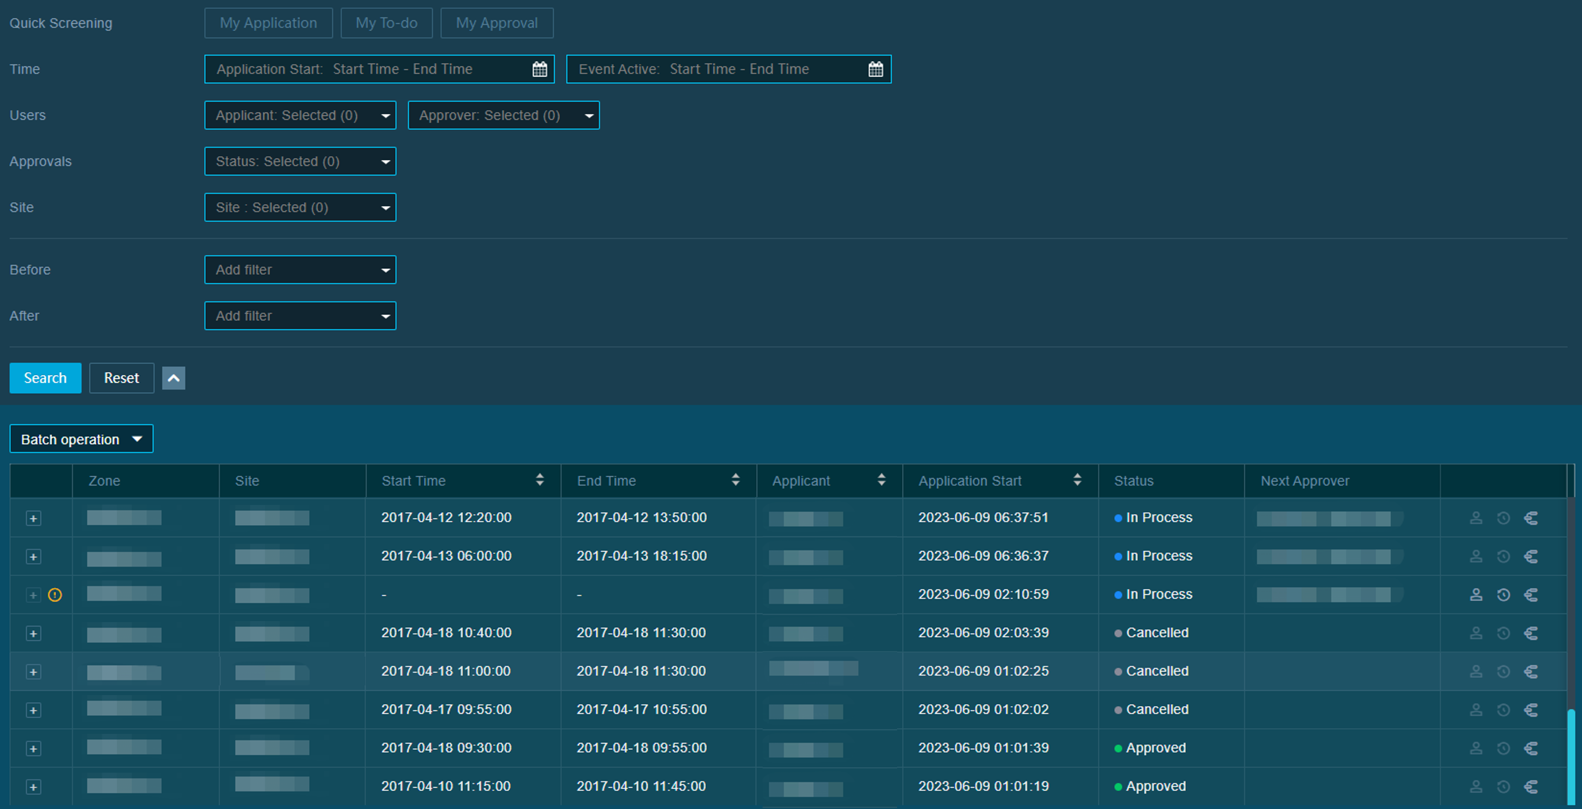Sort table by End Time column arrows
This screenshot has width=1582, height=809.
(x=736, y=480)
